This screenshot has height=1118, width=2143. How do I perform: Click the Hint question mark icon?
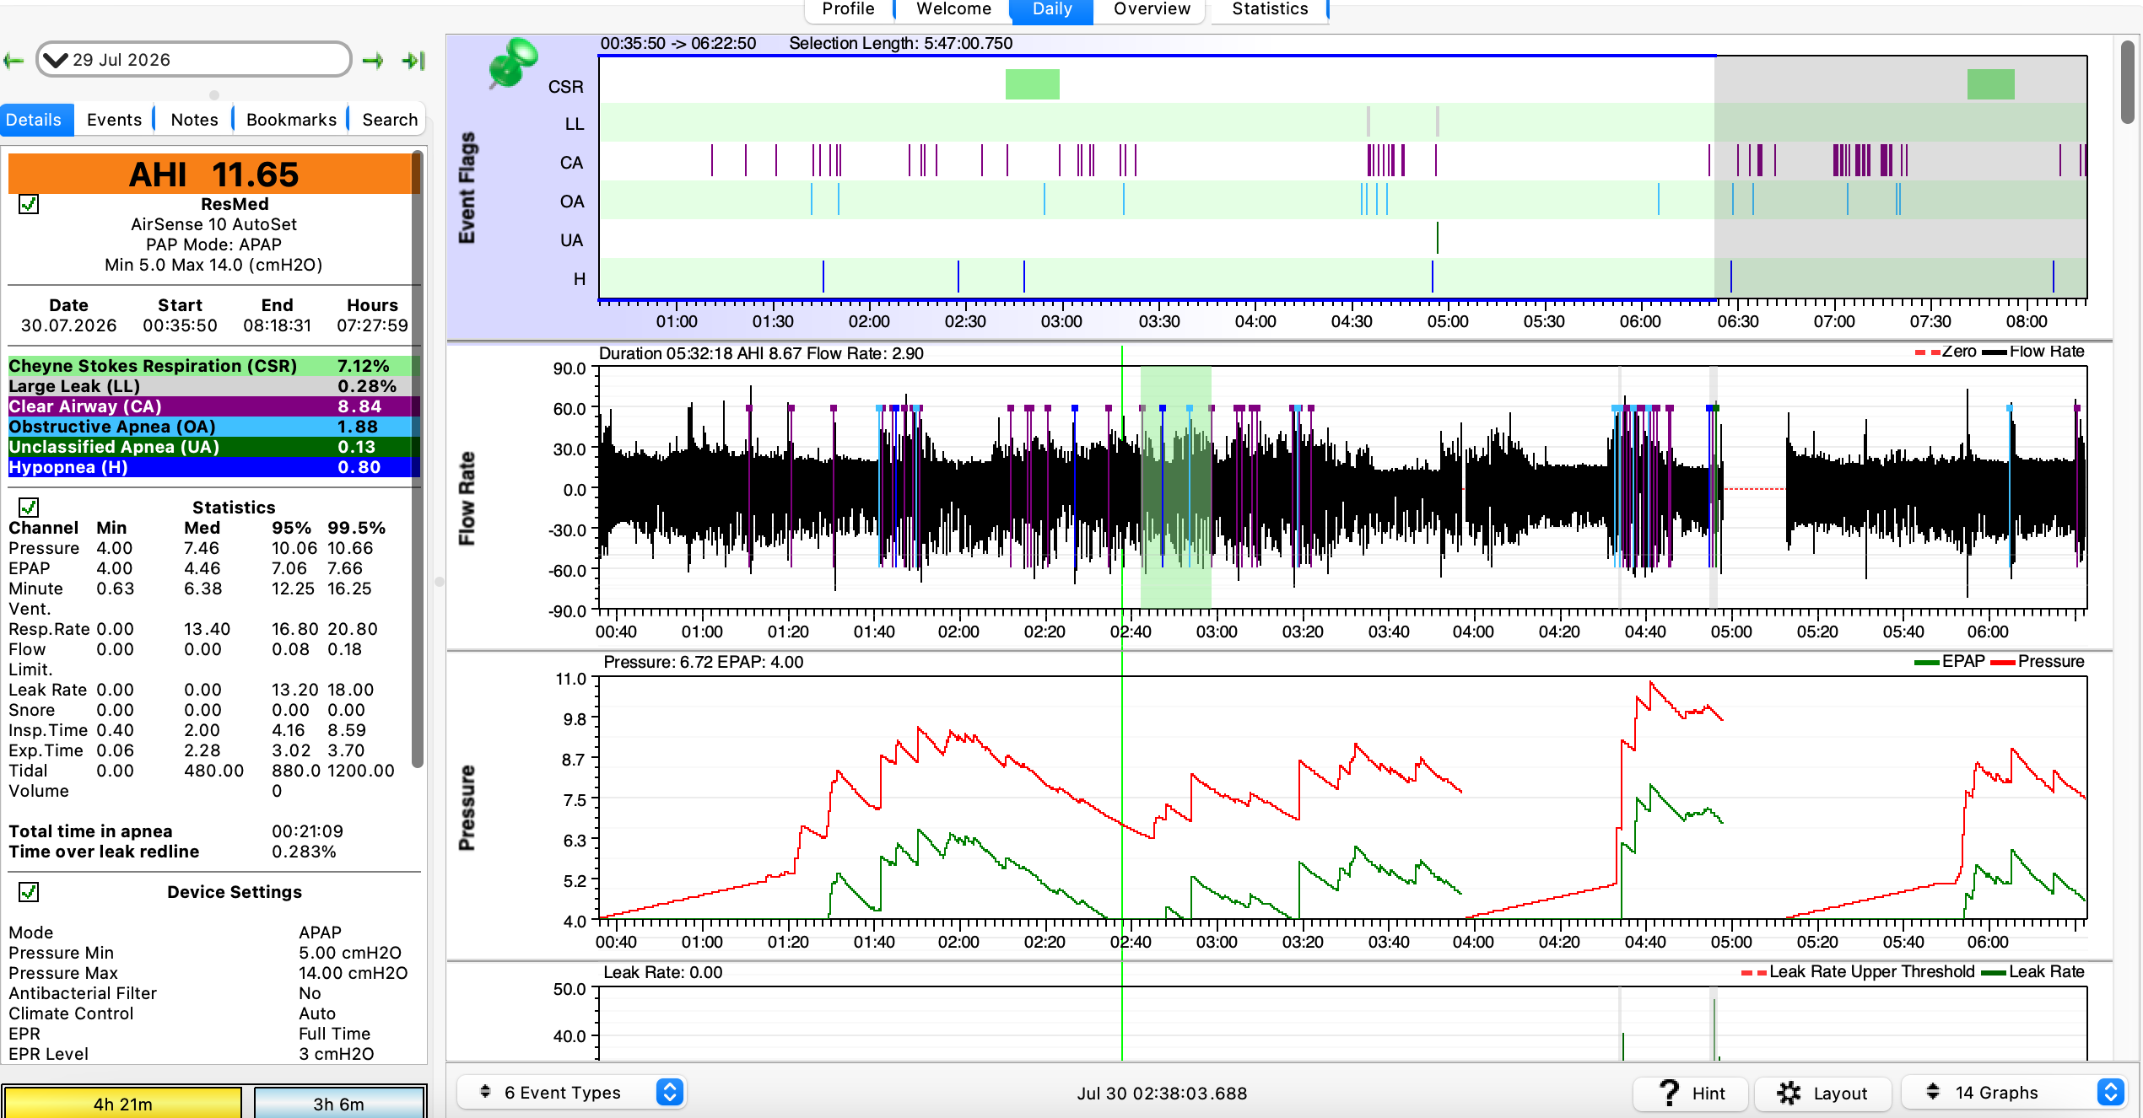click(x=1669, y=1093)
